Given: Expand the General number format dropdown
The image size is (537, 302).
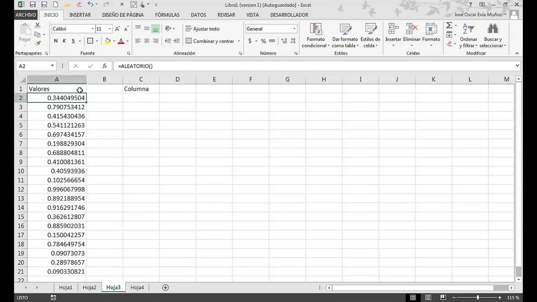Looking at the screenshot, I should click(x=294, y=29).
